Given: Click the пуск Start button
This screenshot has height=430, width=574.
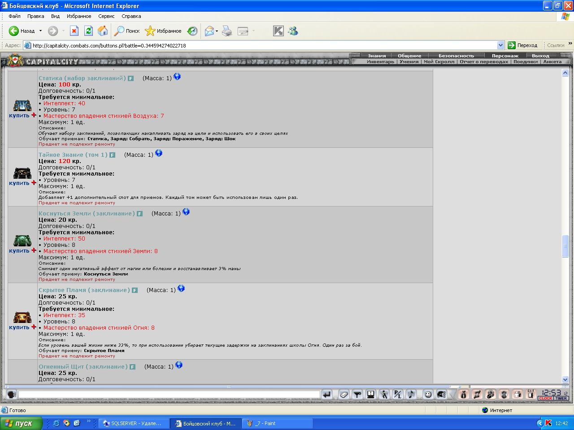Looking at the screenshot, I should point(21,423).
